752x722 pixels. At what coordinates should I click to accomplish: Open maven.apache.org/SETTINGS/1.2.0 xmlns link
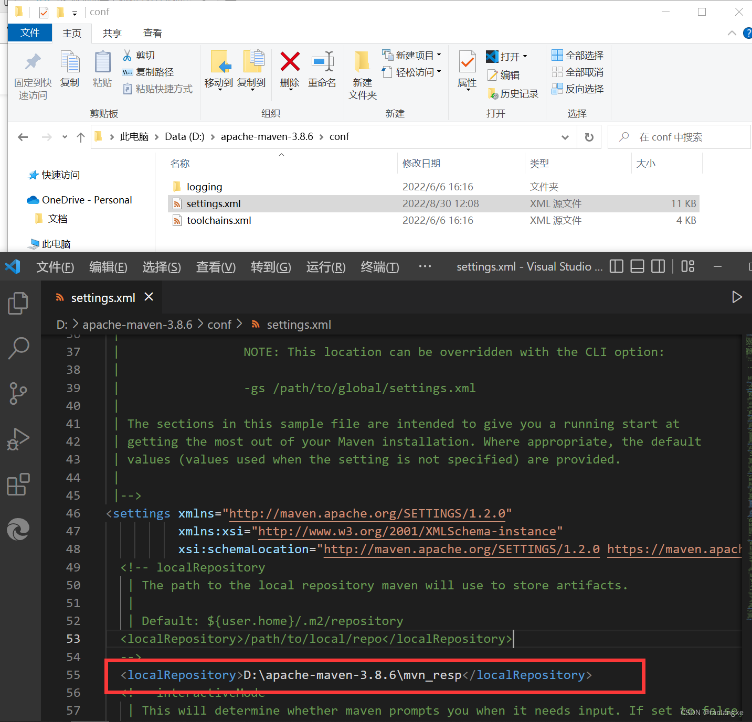(x=367, y=513)
